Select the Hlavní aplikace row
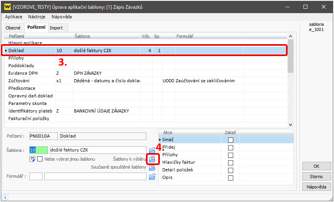Image resolution: width=334 pixels, height=202 pixels. [x=146, y=43]
